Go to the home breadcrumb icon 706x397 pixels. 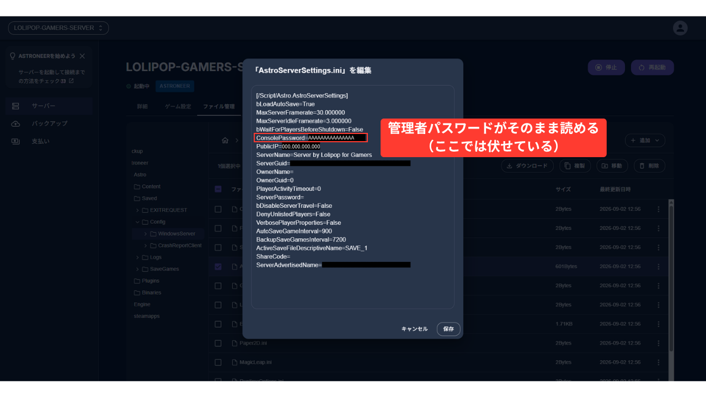[x=225, y=141]
